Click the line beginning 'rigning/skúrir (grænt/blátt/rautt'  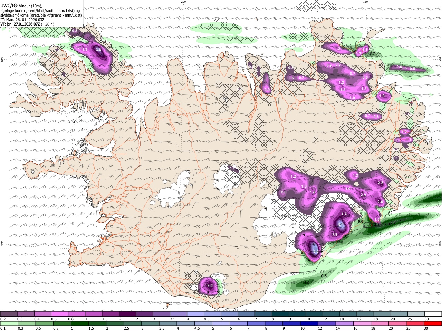coord(40,10)
